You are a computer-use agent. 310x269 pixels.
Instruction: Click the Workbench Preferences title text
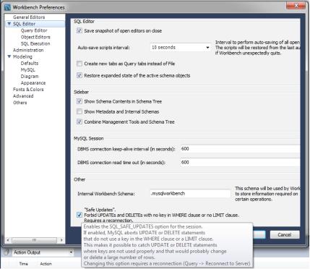point(39,7)
